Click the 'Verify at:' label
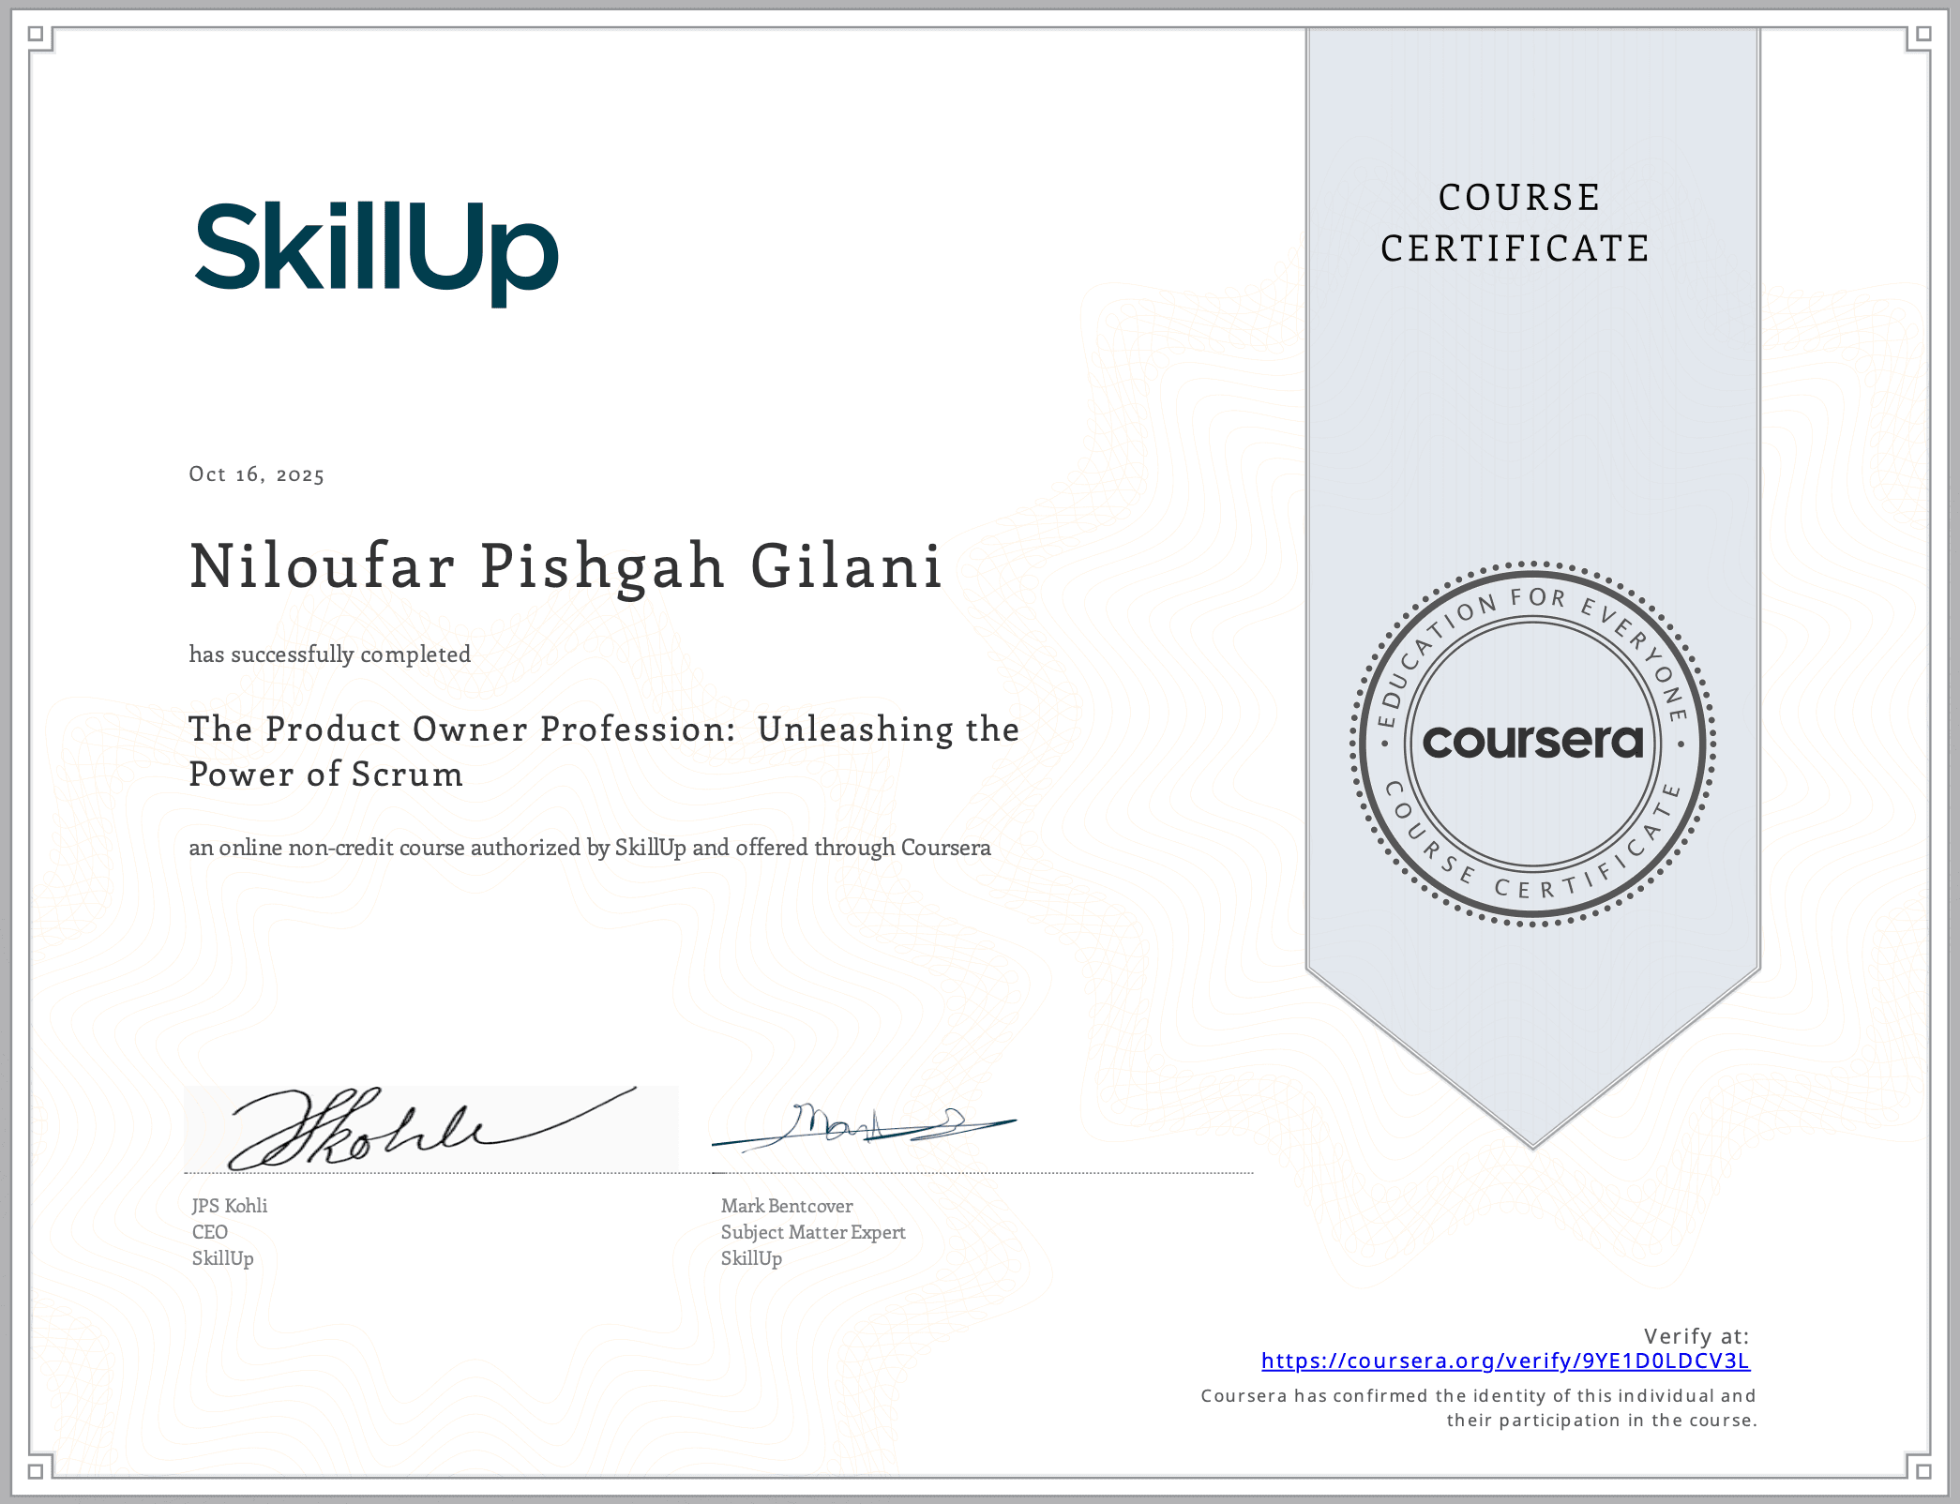This screenshot has width=1960, height=1504. (1696, 1336)
